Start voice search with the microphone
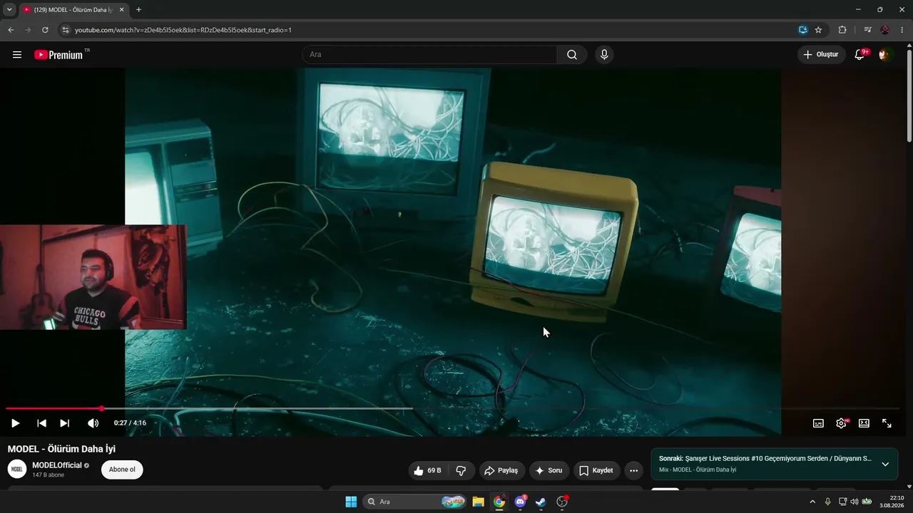The height and width of the screenshot is (513, 913). (x=604, y=55)
